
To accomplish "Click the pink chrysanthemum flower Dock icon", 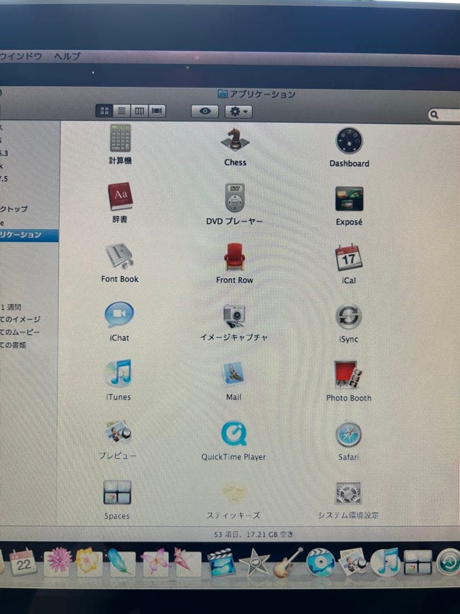I will click(x=58, y=562).
